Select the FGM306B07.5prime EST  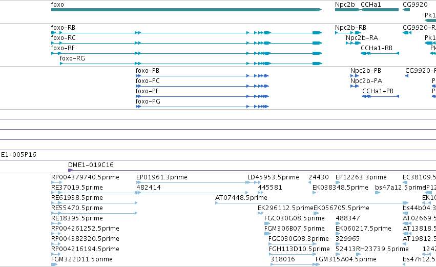pyautogui.click(x=267, y=234)
